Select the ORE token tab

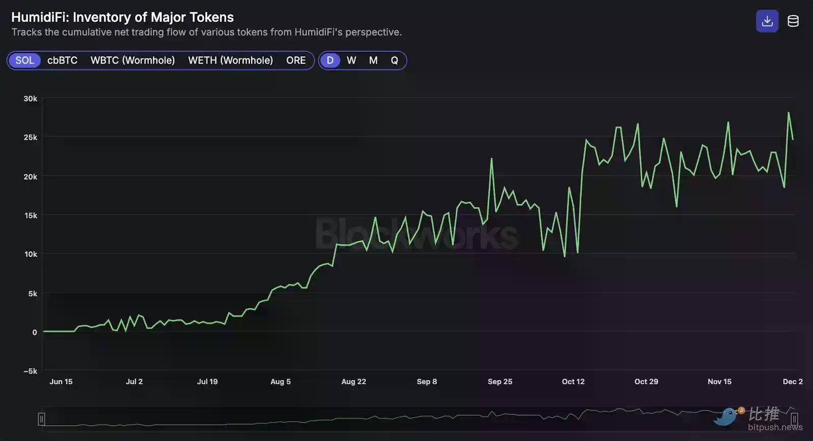coord(296,60)
